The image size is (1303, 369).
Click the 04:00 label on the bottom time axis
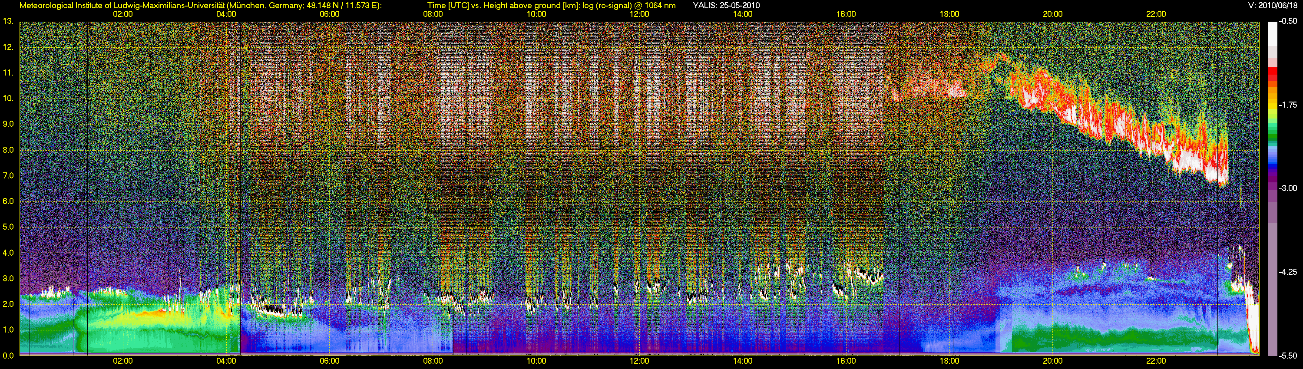coord(226,361)
